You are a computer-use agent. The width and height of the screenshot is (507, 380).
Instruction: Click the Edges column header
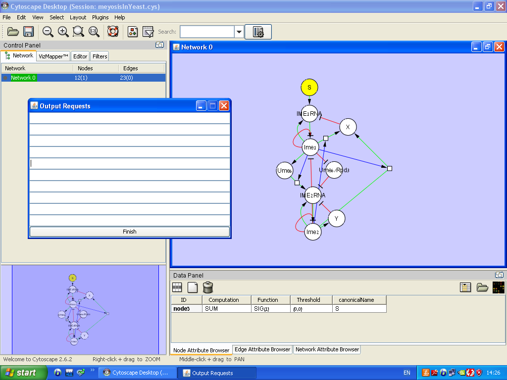[x=142, y=68]
